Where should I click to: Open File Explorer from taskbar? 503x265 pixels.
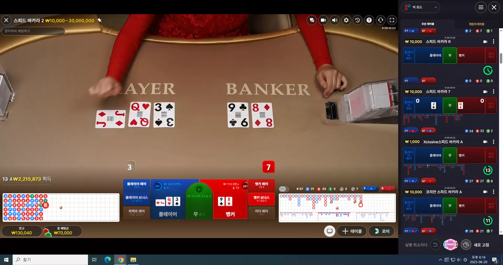click(x=133, y=260)
